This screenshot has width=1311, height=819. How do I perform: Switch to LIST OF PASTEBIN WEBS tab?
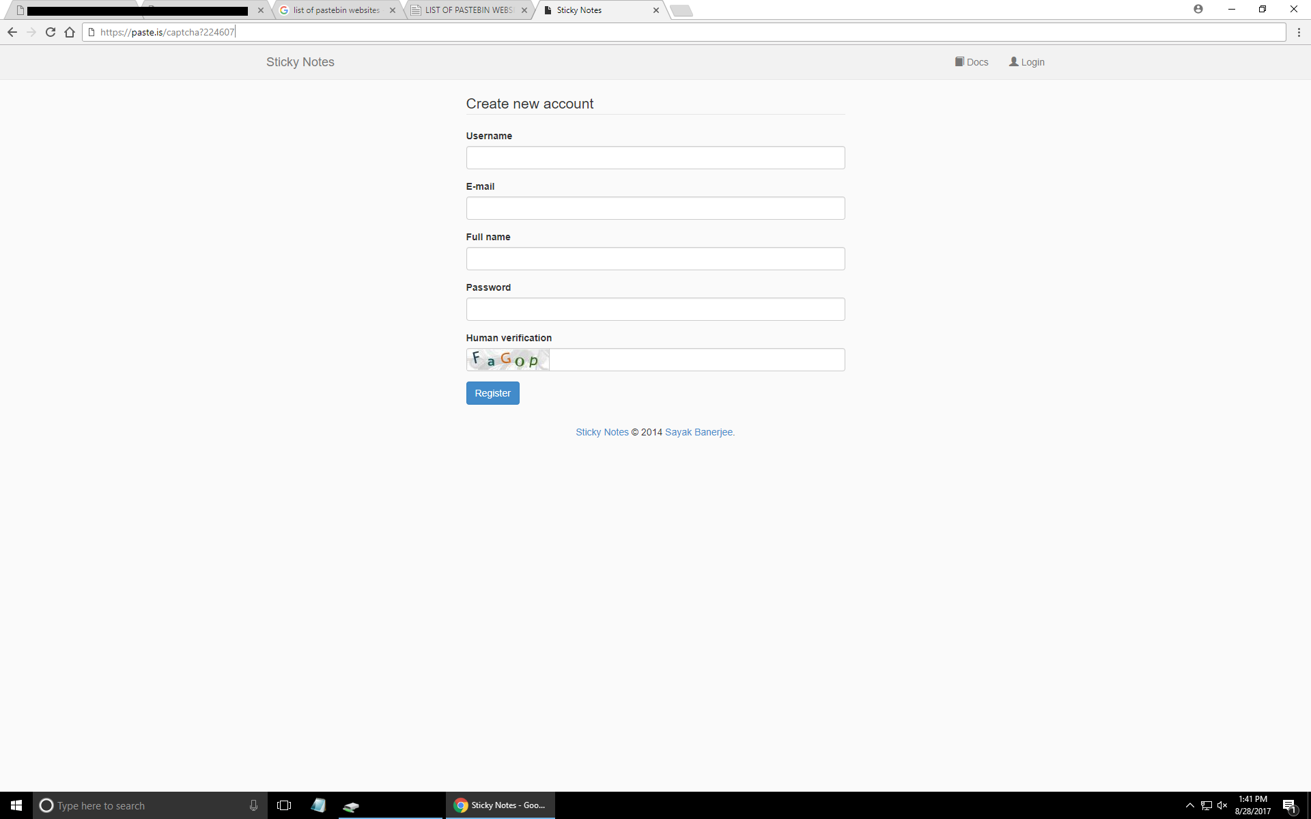[x=468, y=10]
